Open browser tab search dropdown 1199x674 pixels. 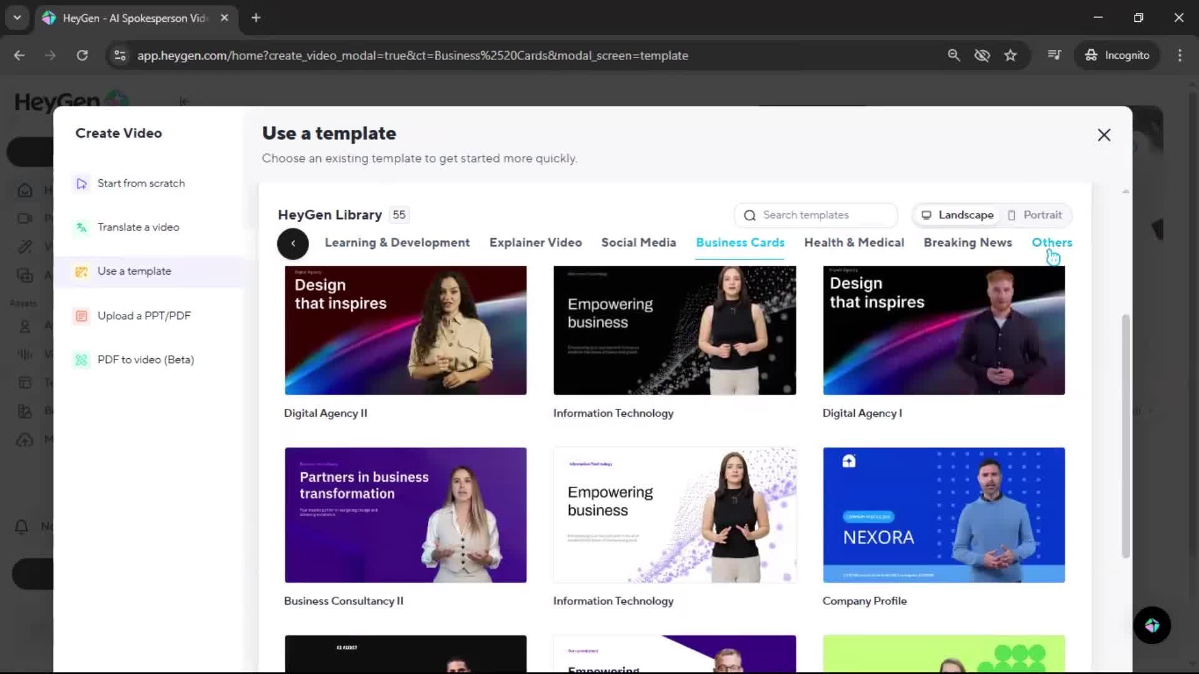[17, 17]
